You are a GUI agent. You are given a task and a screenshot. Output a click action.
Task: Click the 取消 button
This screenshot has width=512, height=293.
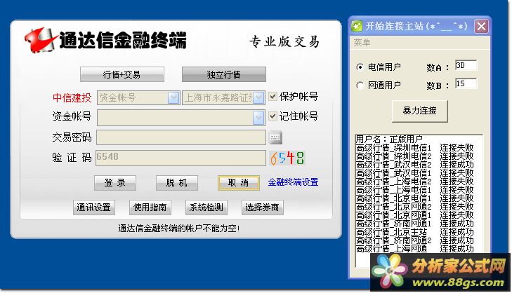pyautogui.click(x=238, y=183)
